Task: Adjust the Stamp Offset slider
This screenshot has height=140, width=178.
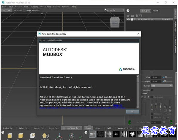Action: click(164, 122)
